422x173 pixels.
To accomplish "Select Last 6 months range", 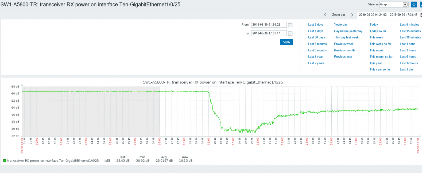I will [317, 50].
